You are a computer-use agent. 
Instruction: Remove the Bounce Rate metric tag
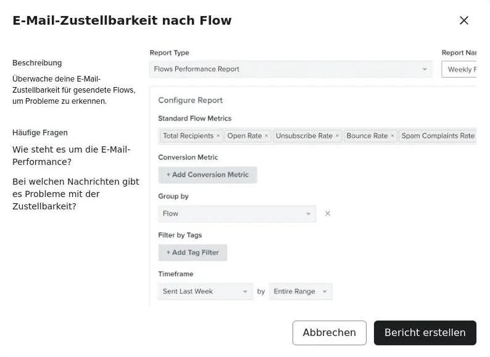pos(392,136)
